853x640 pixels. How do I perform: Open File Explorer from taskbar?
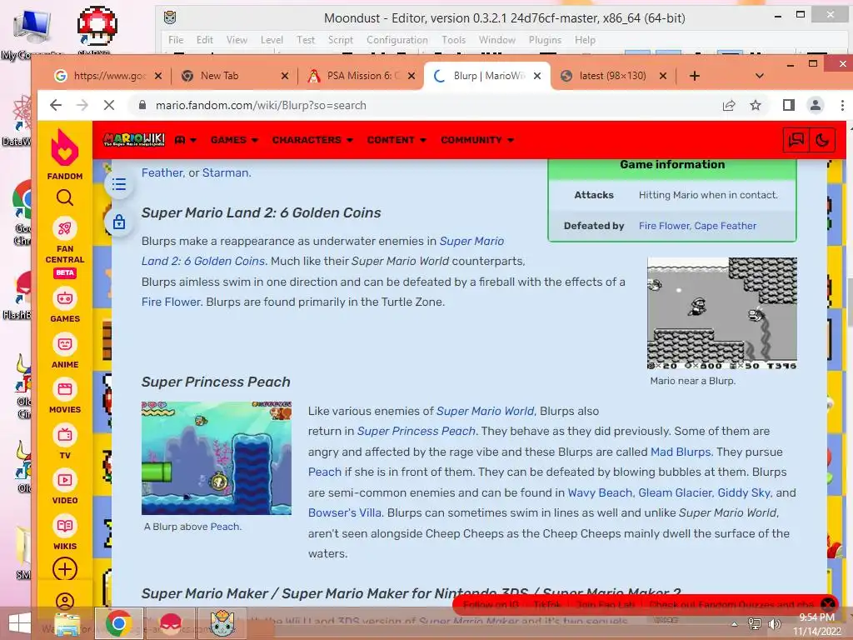point(67,623)
